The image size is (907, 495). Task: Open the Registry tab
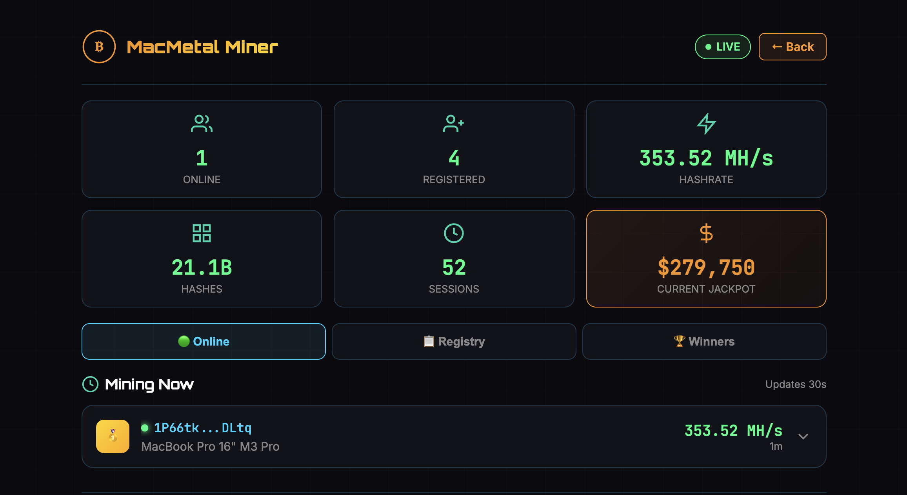pos(454,341)
